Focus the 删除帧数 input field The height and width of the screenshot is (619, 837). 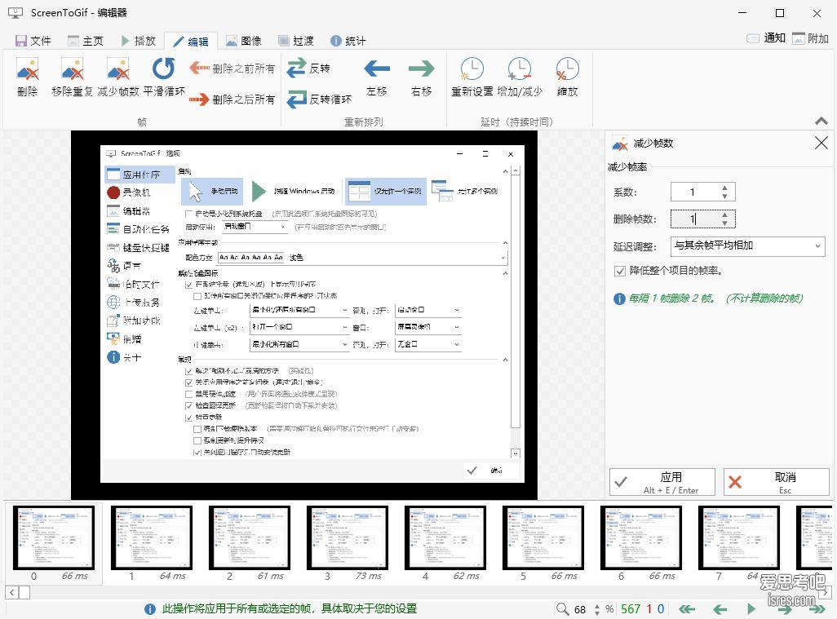point(694,219)
